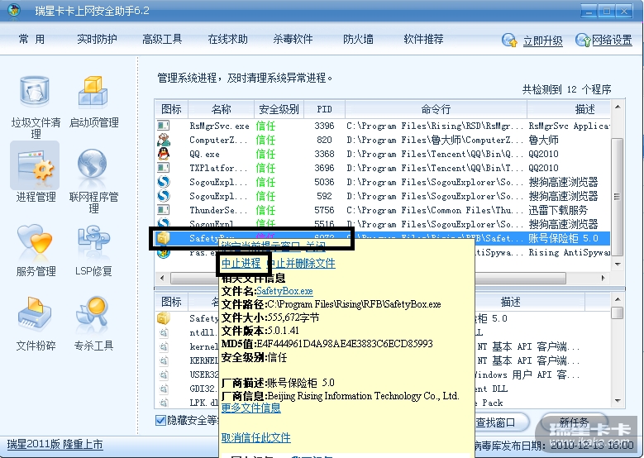Click the 网络设置 network settings icon
This screenshot has width=644, height=458.
pyautogui.click(x=582, y=41)
